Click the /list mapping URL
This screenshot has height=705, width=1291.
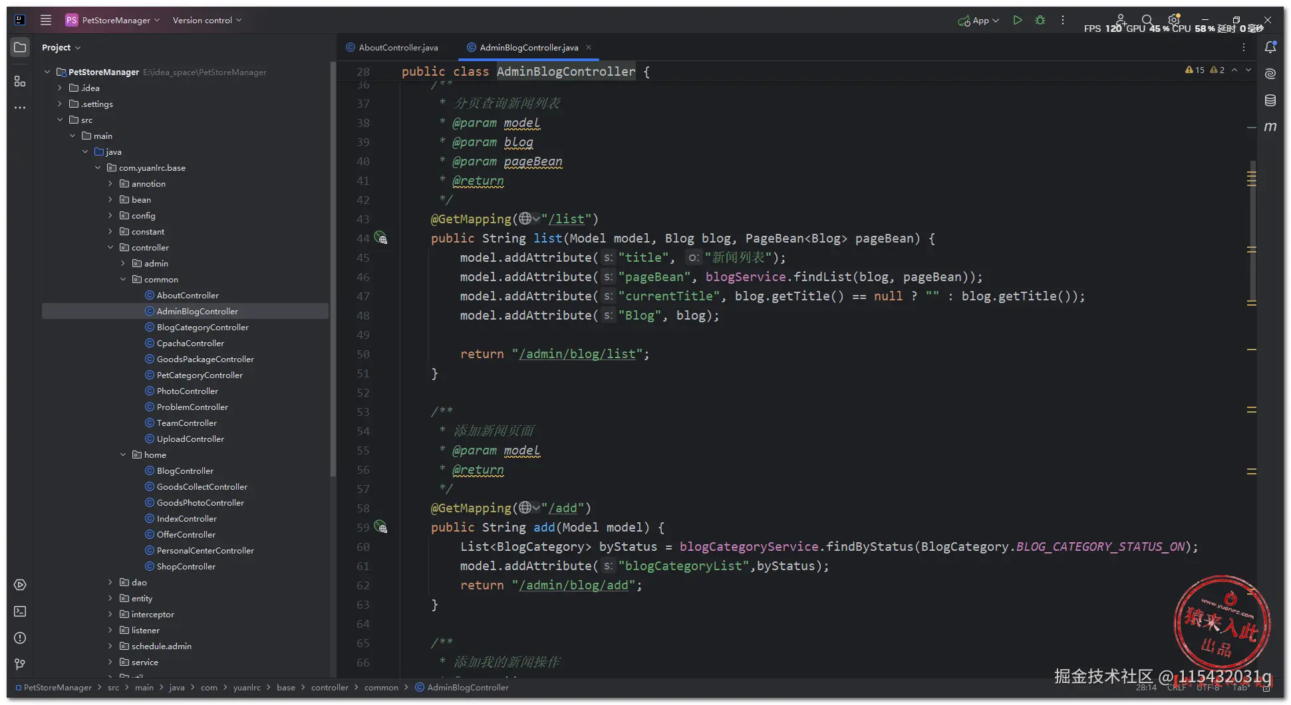pyautogui.click(x=566, y=219)
